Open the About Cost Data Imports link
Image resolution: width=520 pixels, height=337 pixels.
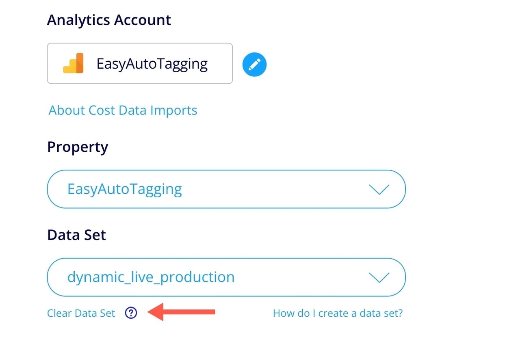(x=123, y=110)
